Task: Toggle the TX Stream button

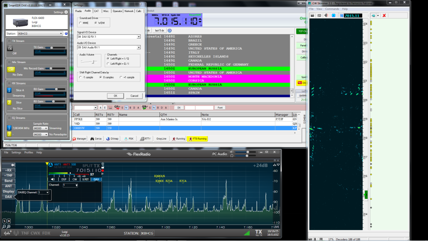Action: pyautogui.click(x=10, y=49)
